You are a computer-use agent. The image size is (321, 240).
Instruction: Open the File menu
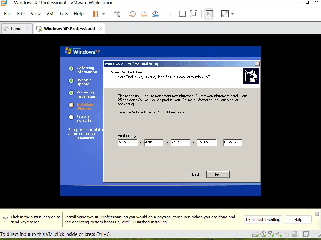click(x=8, y=14)
